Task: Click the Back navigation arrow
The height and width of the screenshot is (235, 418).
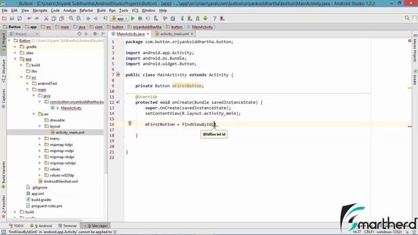Action: pos(88,18)
